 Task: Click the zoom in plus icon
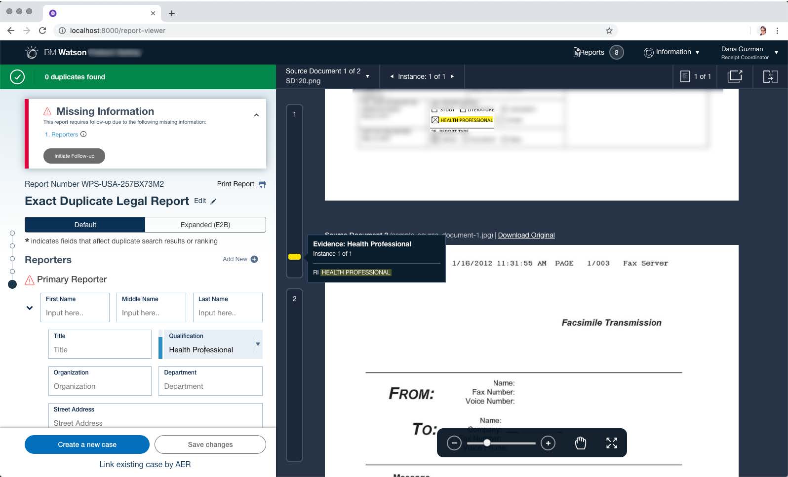coord(548,443)
